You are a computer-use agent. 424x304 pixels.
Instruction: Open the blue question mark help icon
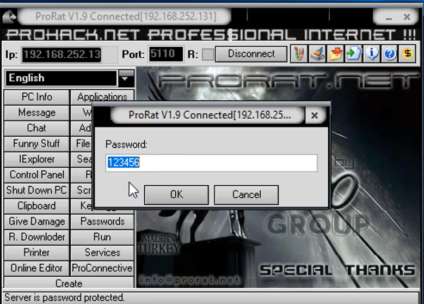click(390, 54)
